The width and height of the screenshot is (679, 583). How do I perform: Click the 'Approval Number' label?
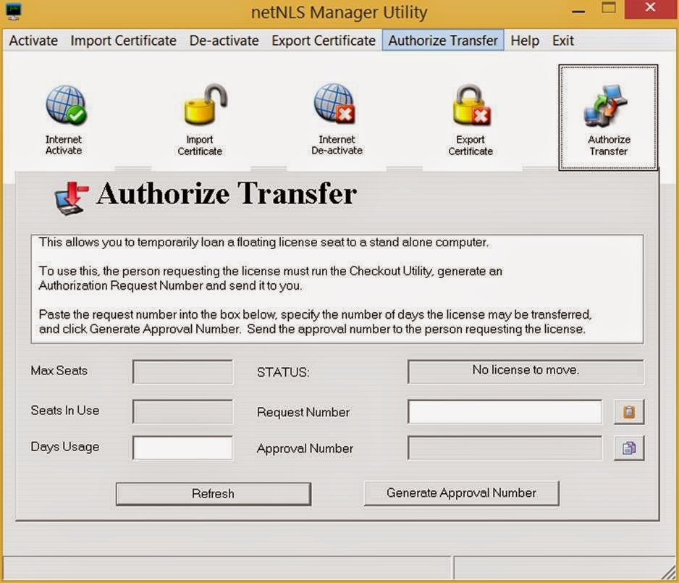[305, 448]
